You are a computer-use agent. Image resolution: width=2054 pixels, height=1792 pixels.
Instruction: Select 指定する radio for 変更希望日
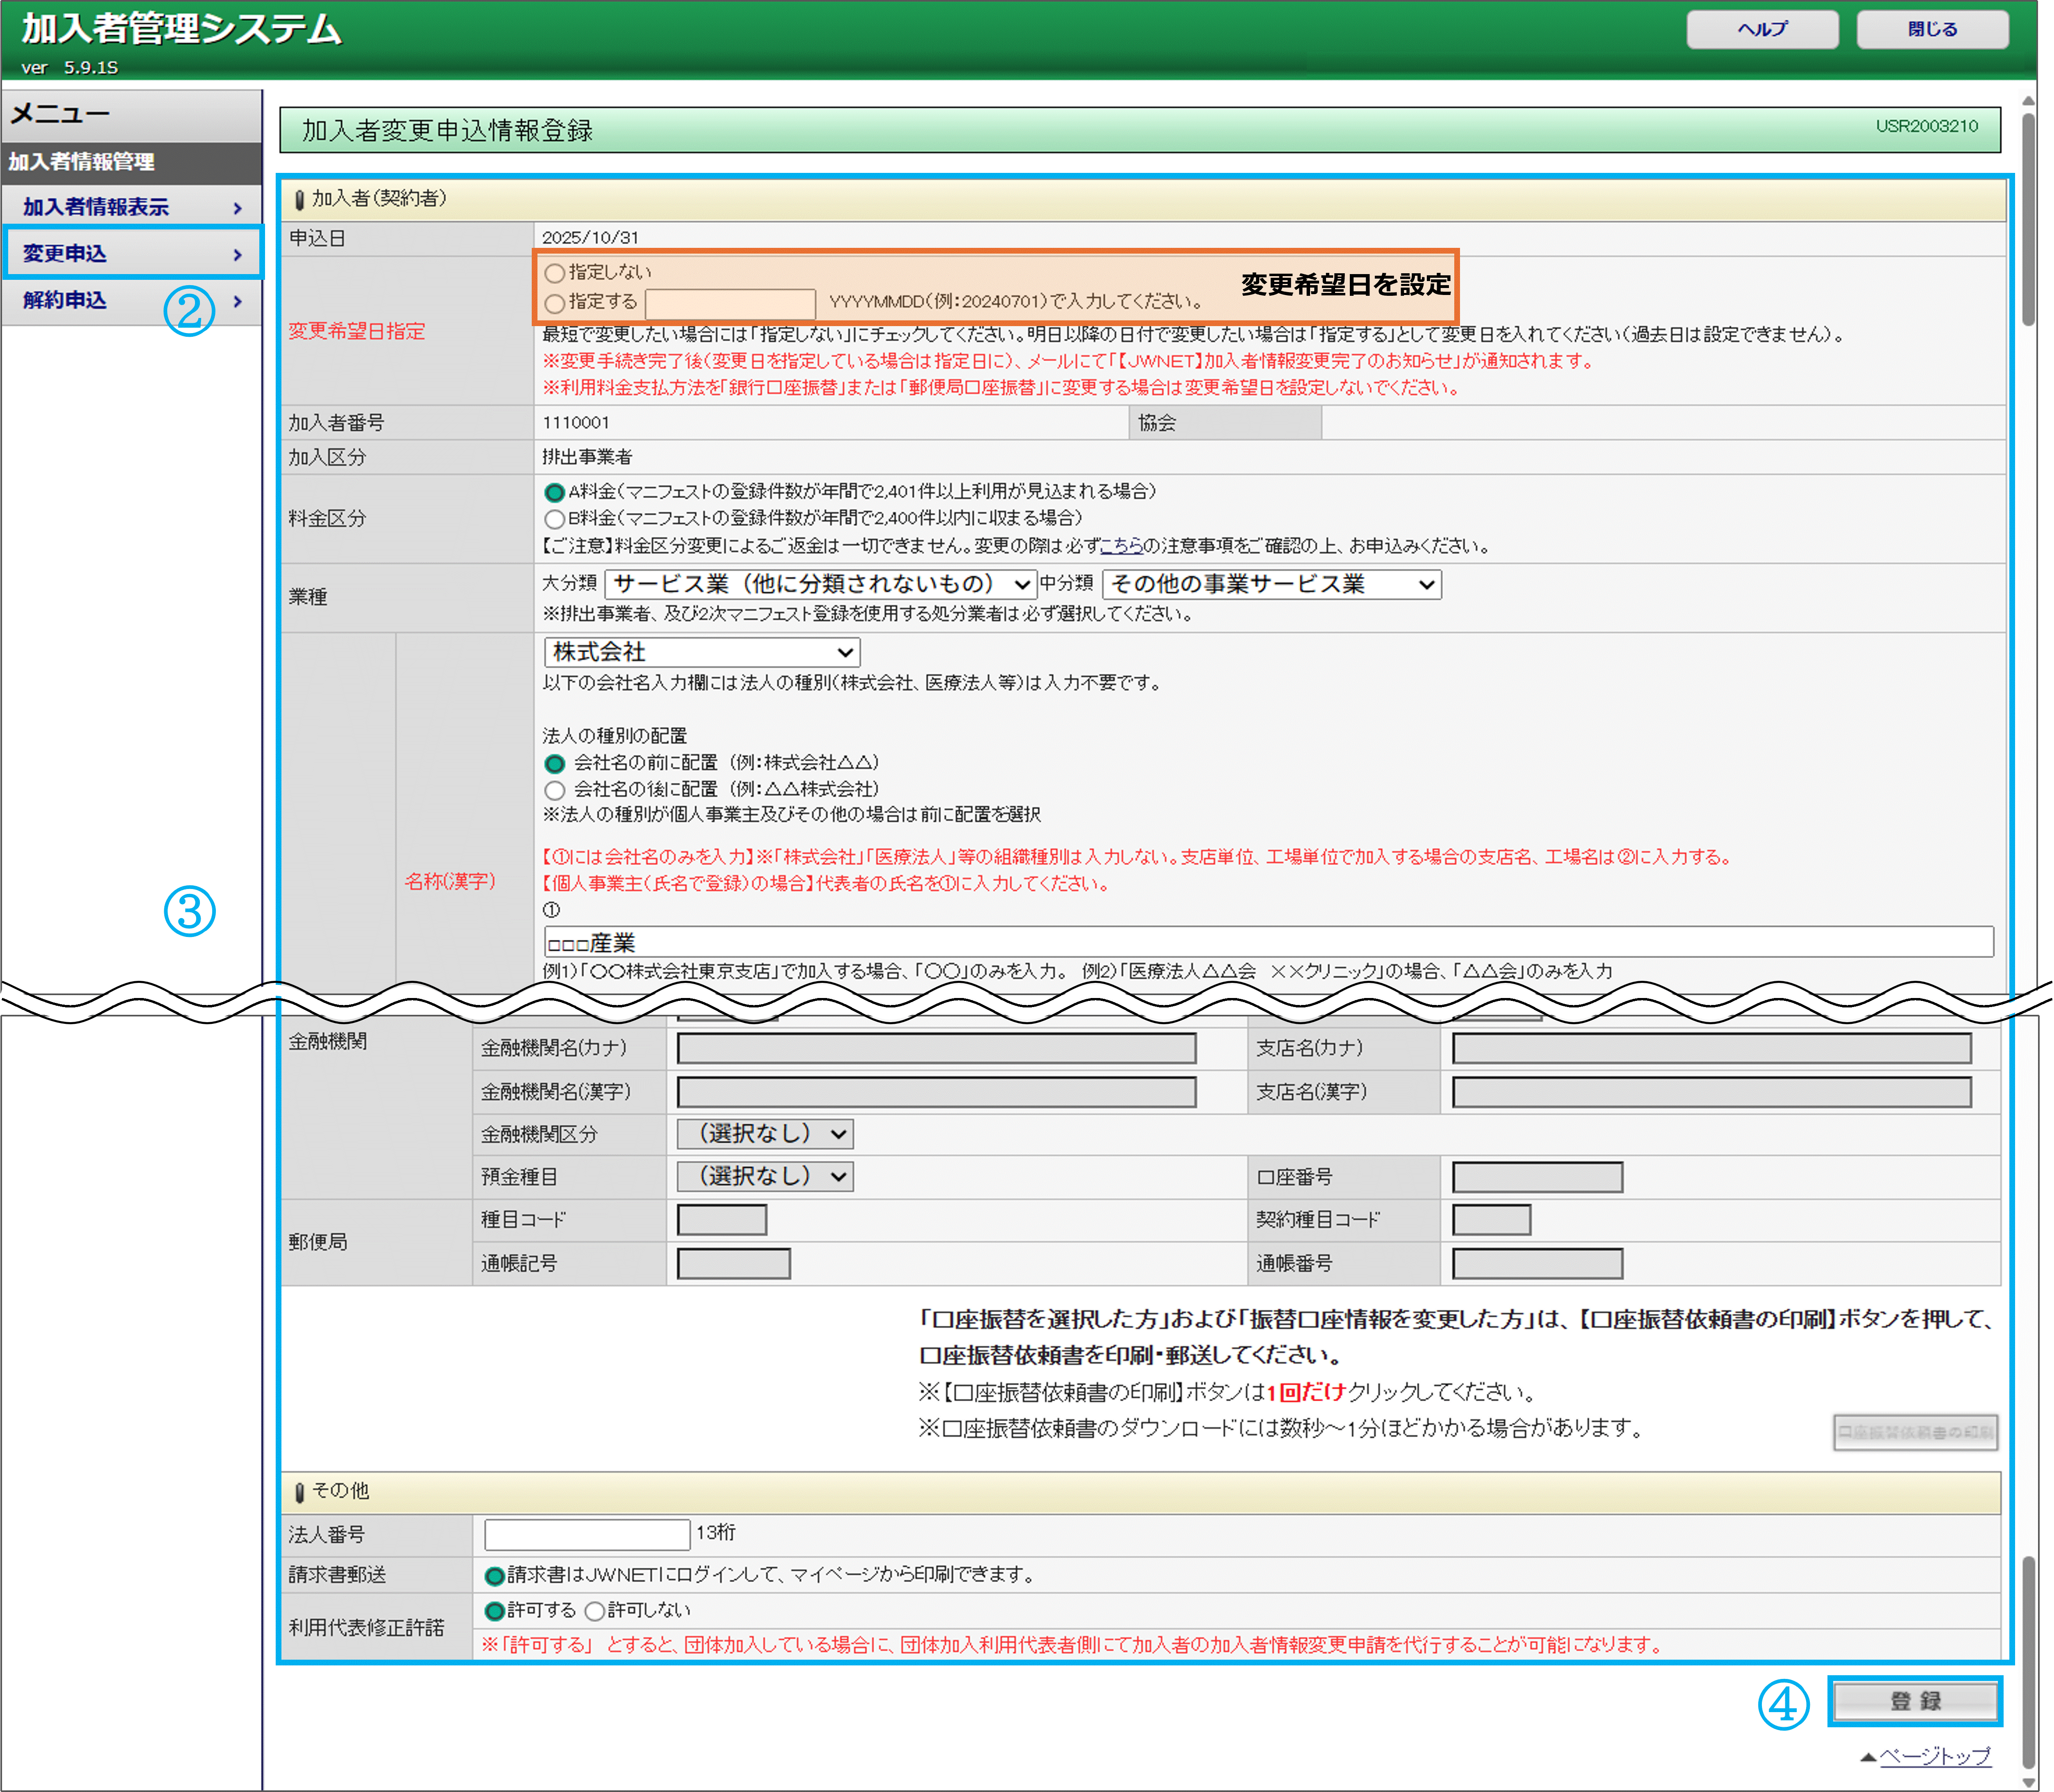555,303
